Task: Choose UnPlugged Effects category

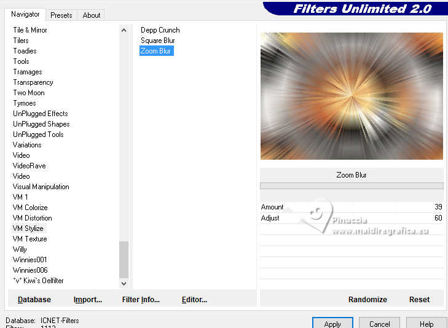Action: click(x=41, y=114)
